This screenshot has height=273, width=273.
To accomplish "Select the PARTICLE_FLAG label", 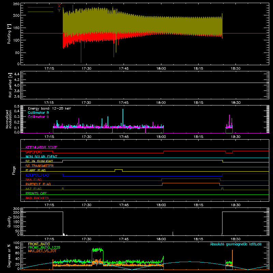I will pos(38,184).
